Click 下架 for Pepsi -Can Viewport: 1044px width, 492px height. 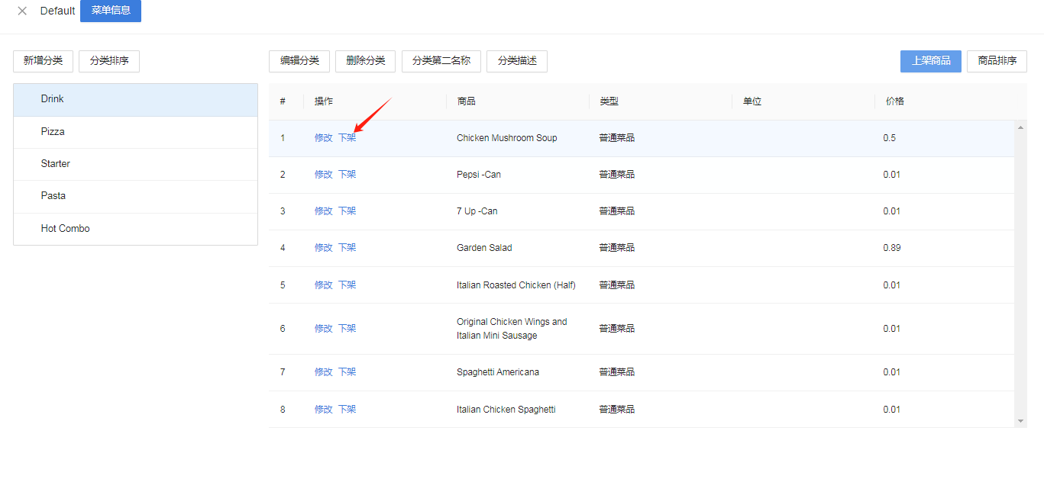click(x=347, y=175)
